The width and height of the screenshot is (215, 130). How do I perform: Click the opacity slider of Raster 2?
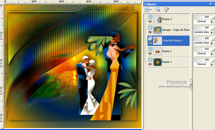[x=203, y=49]
